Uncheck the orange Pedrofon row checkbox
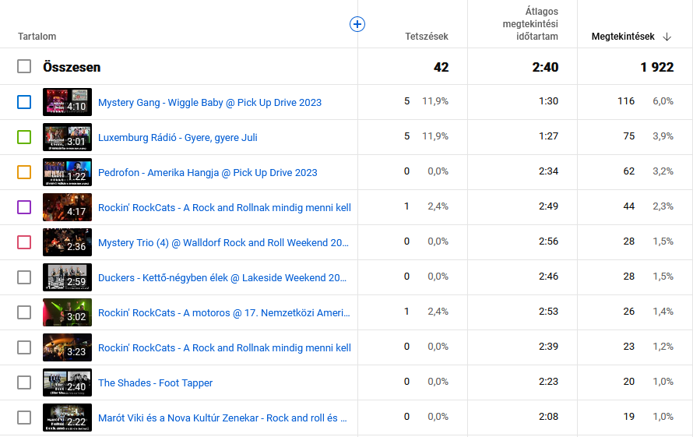This screenshot has height=437, width=693. pos(24,172)
